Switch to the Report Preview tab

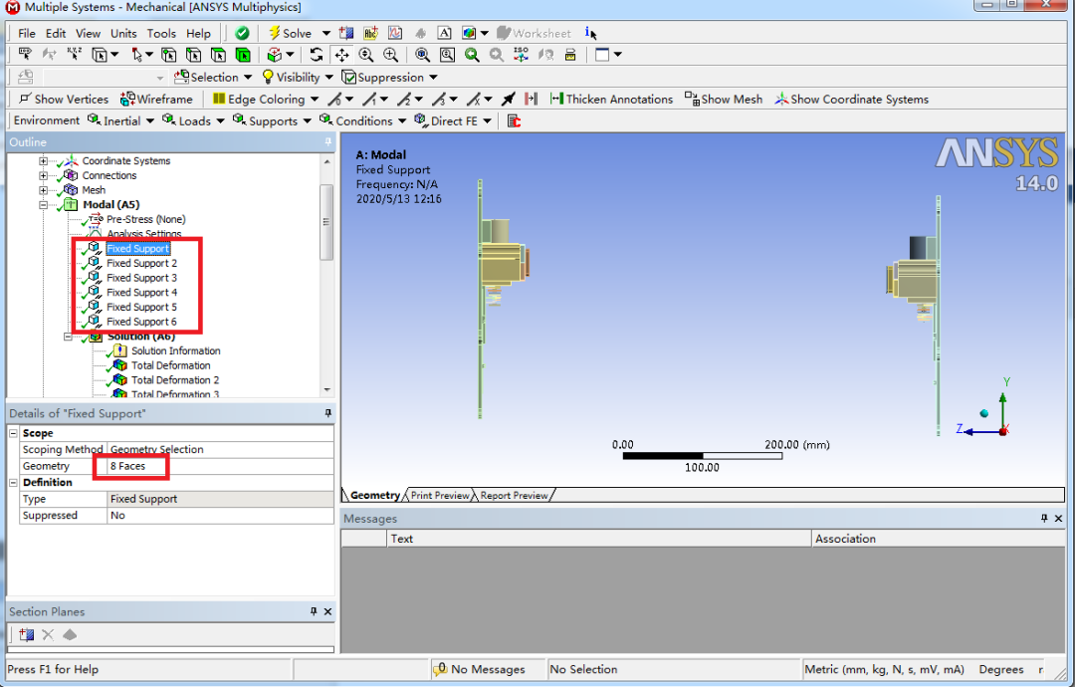(x=514, y=495)
